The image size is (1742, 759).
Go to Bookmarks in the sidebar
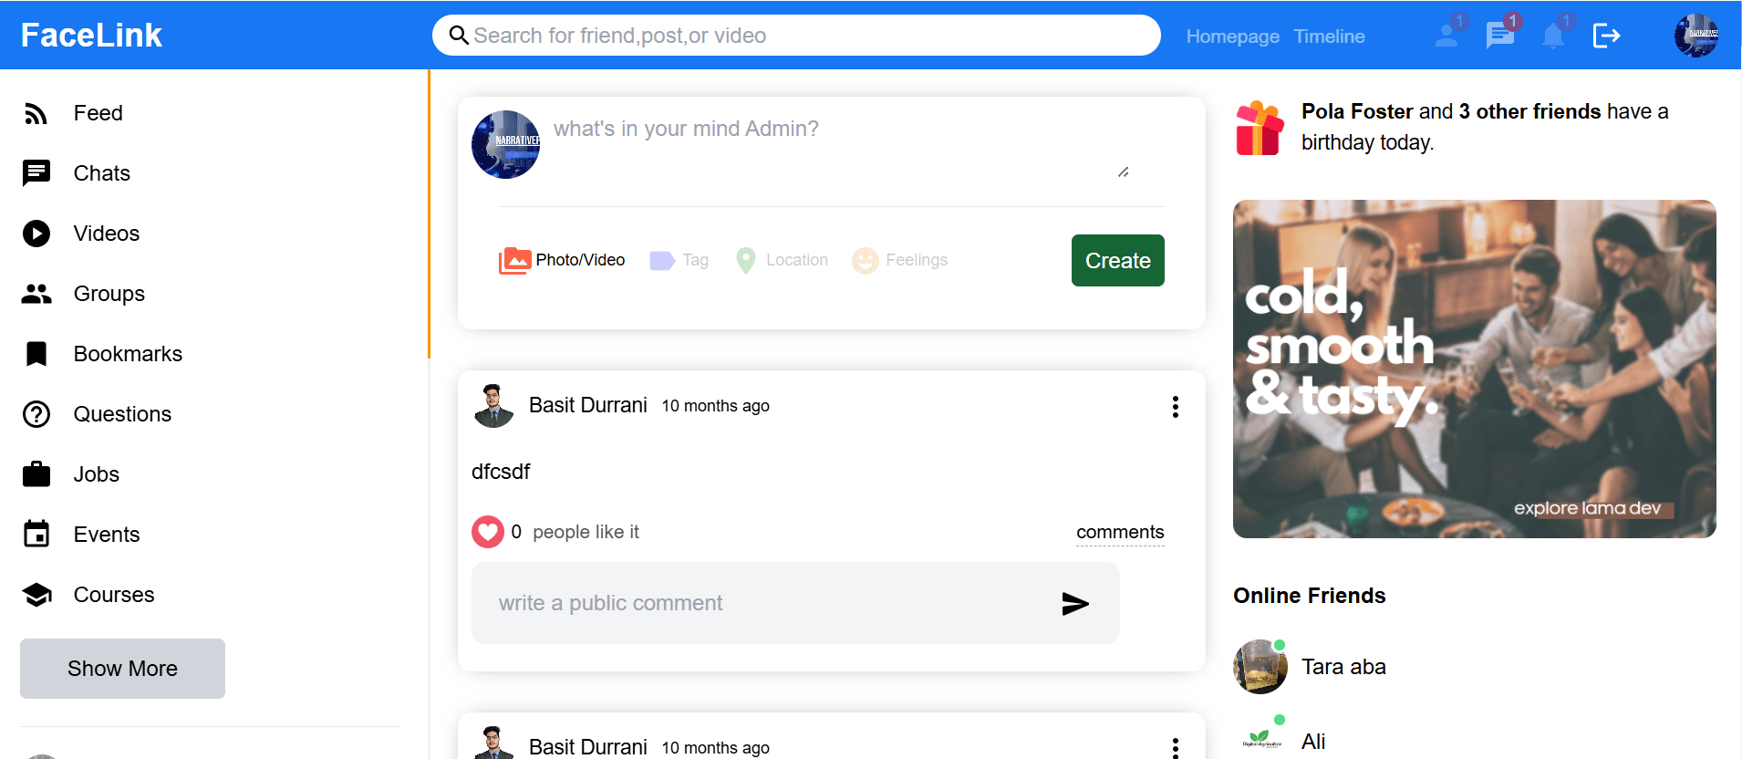[x=128, y=354]
